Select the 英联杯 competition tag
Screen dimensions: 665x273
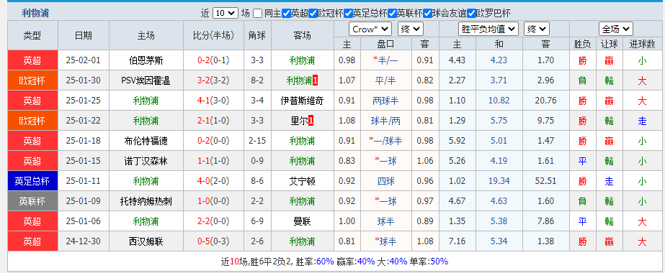coord(32,202)
